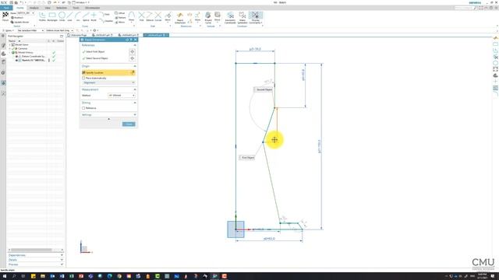The width and height of the screenshot is (499, 280).
Task: Click the Windows Start button
Action: click(5, 276)
